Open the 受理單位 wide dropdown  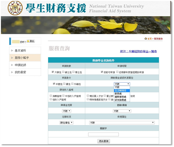122,123
